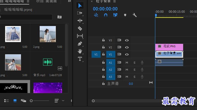197x110 pixels.
Task: Enable voice-over record on A1
Action: pyautogui.click(x=142, y=62)
